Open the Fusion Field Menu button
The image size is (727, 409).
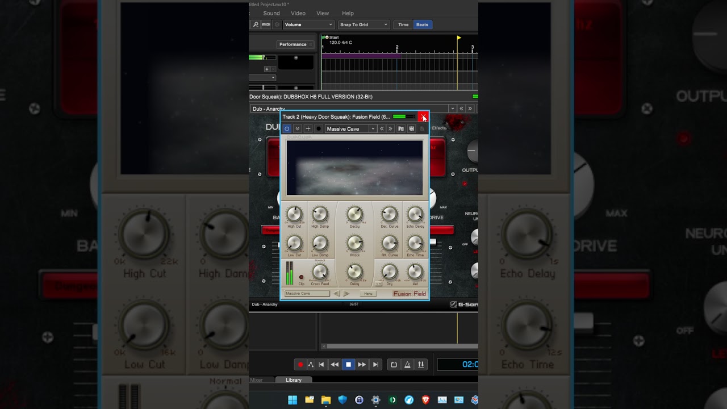[368, 294]
